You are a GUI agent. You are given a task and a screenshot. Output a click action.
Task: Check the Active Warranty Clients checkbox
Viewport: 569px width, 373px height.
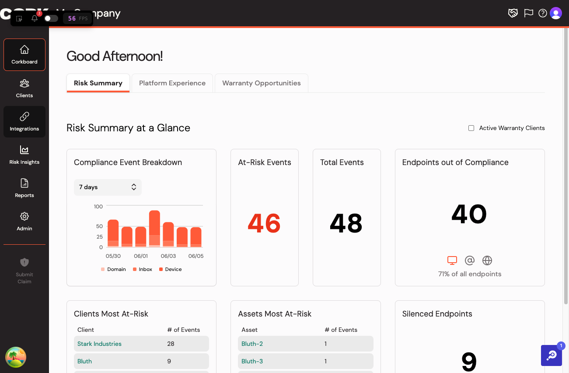[471, 128]
